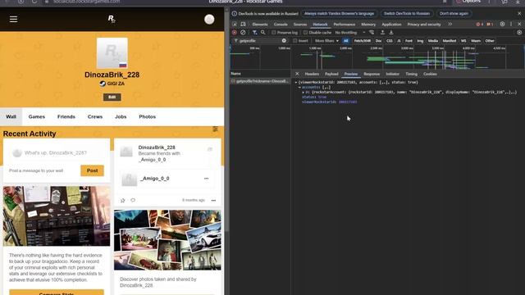Enable Preserve log checkbox

(273, 33)
